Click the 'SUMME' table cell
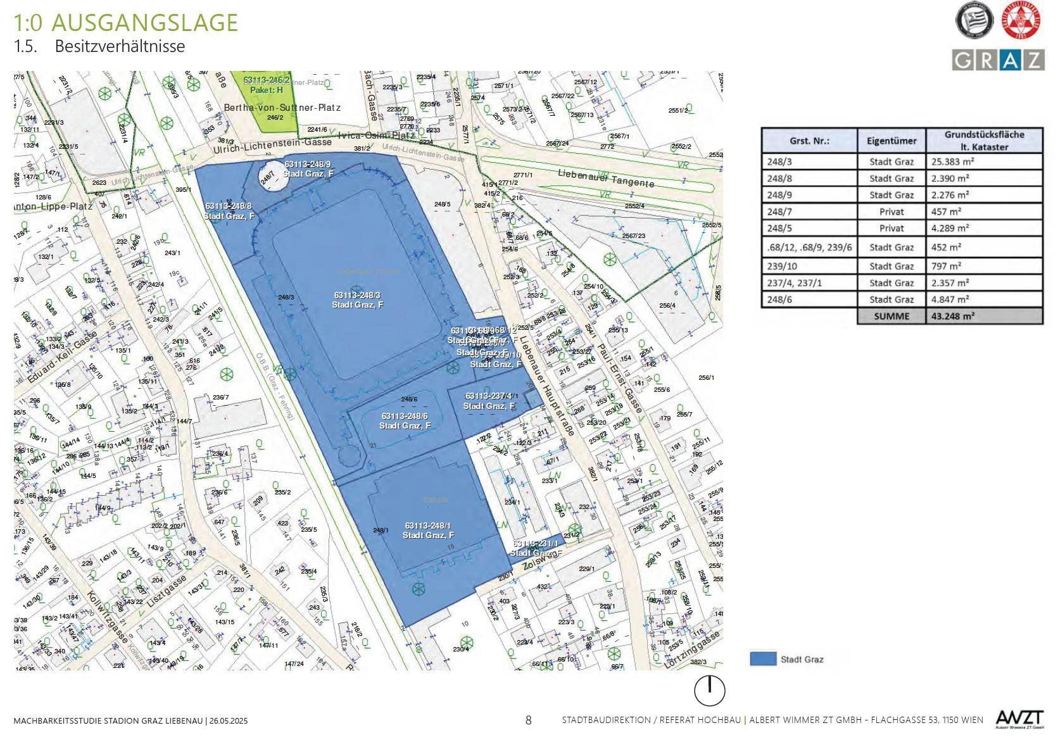1058x742 pixels. coord(891,316)
